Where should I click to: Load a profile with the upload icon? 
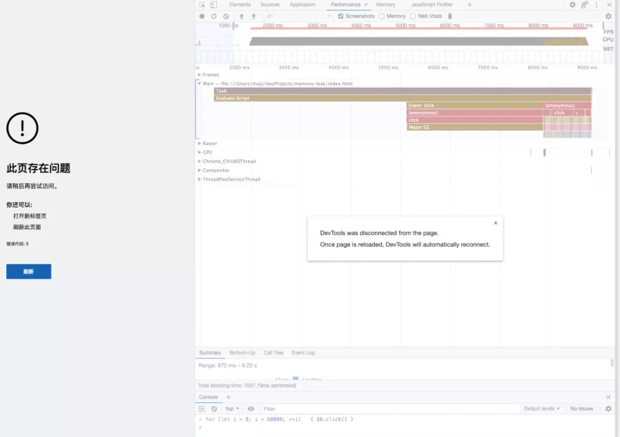coord(242,16)
